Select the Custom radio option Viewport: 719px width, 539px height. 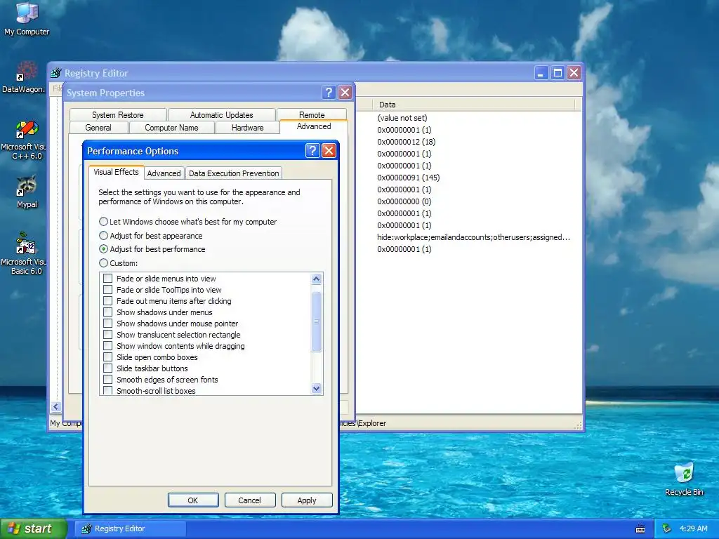pyautogui.click(x=118, y=263)
